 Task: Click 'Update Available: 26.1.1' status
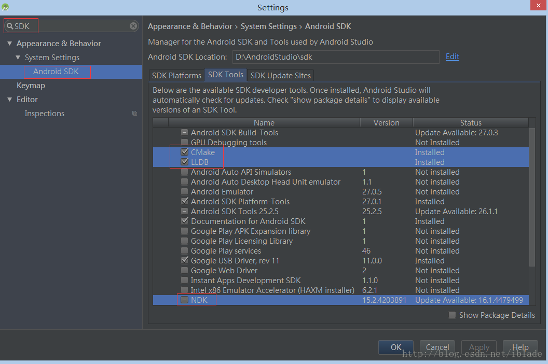(456, 212)
